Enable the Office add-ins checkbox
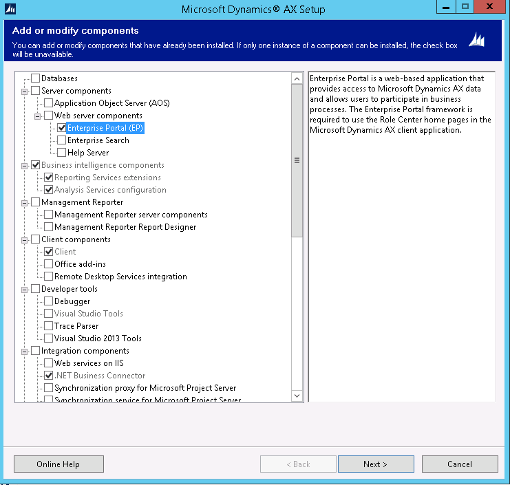Screen dimensions: 510x485 (48, 264)
